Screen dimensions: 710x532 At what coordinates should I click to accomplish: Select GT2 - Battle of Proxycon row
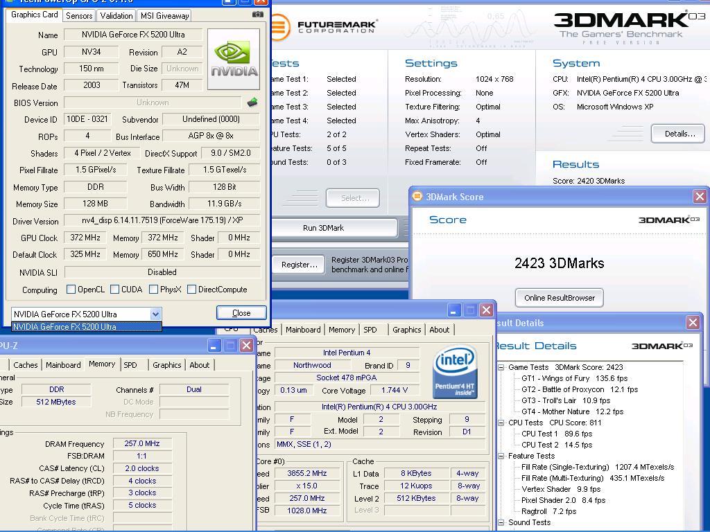click(x=580, y=389)
